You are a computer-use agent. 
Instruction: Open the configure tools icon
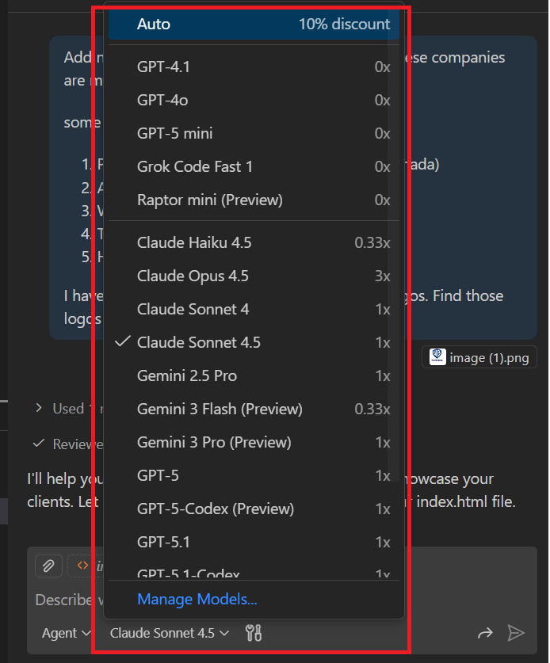tap(254, 633)
